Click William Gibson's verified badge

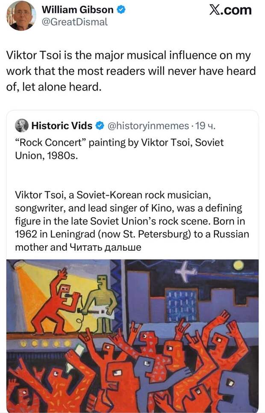click(x=121, y=10)
